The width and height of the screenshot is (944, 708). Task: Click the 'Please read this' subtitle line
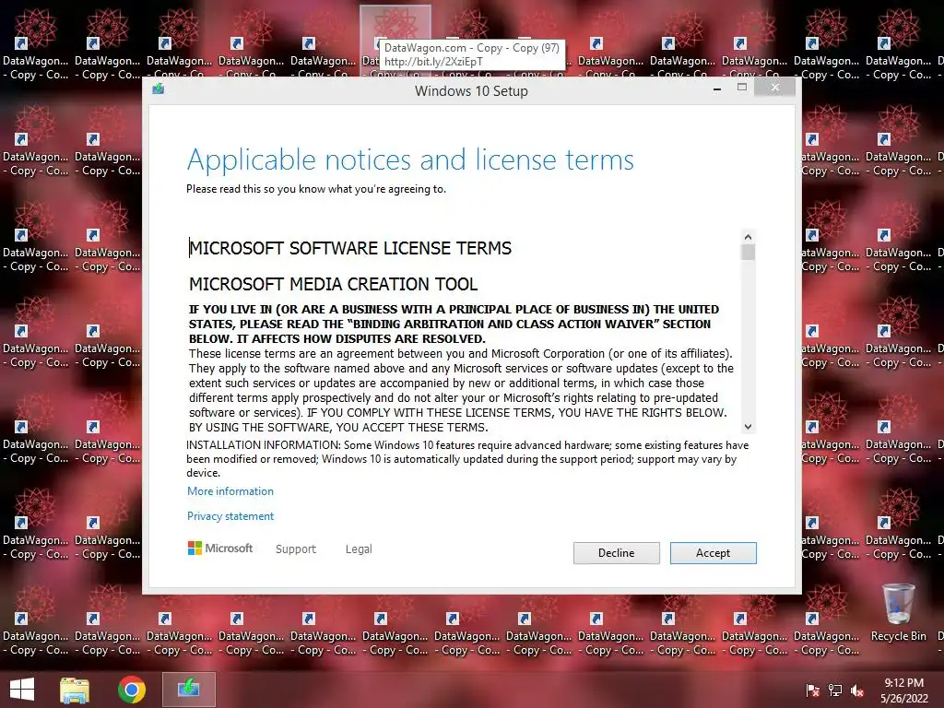pos(316,189)
